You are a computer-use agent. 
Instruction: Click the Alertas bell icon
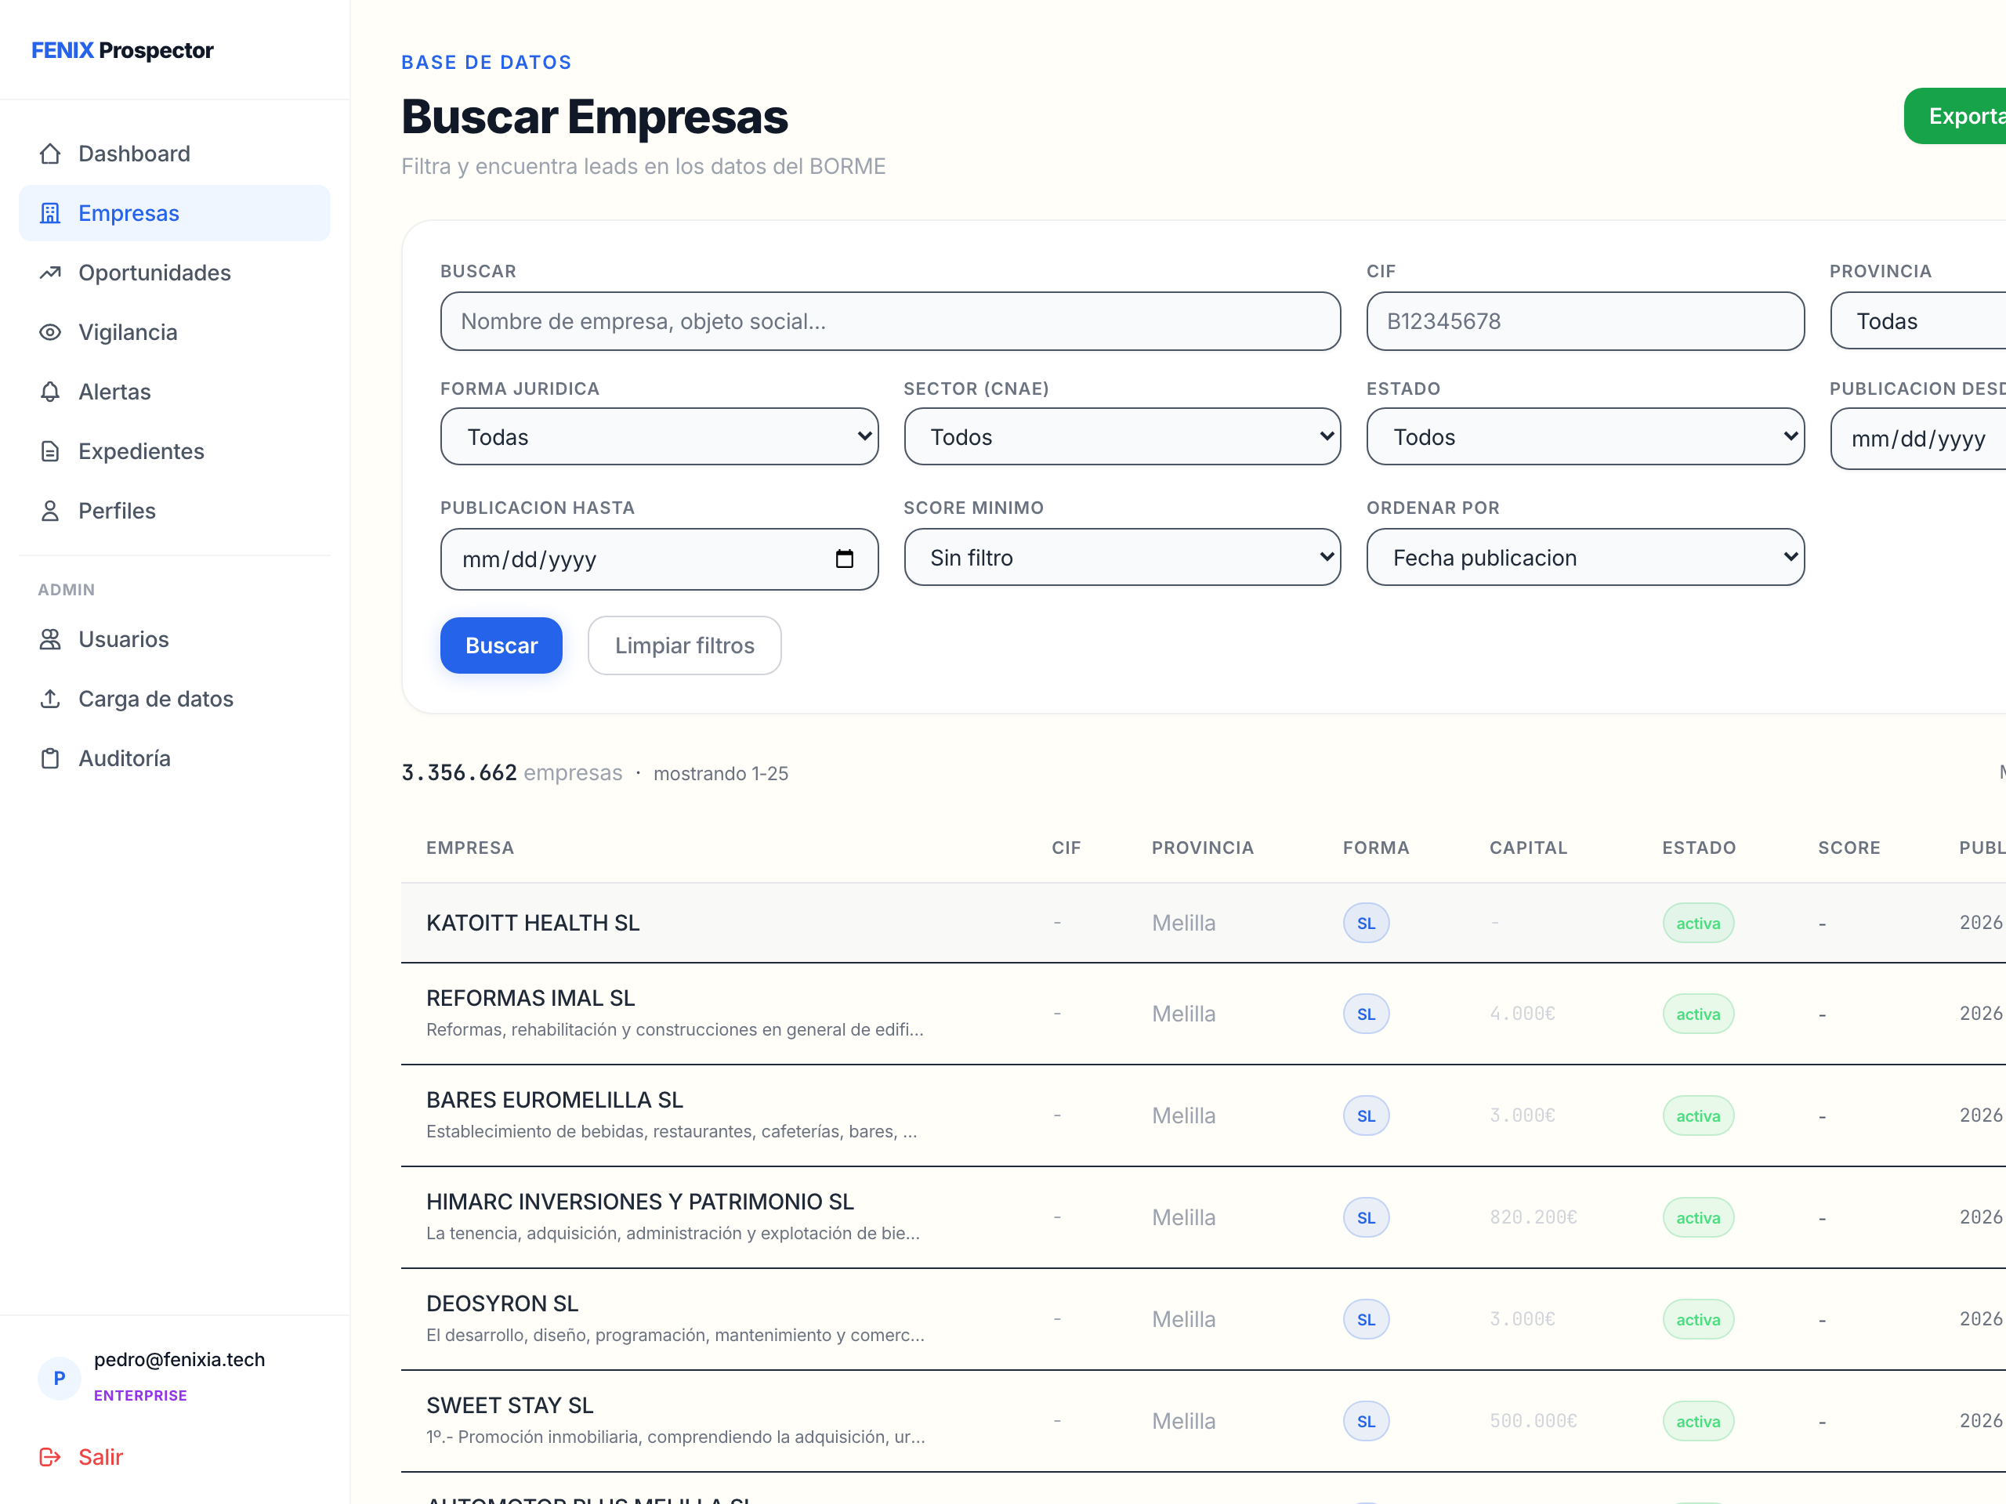pos(50,392)
